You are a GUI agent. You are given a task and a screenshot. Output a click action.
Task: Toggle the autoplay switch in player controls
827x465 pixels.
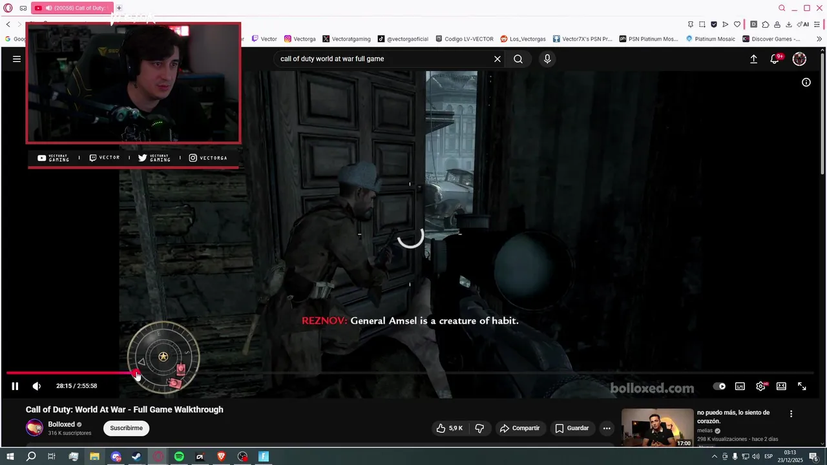coord(719,386)
